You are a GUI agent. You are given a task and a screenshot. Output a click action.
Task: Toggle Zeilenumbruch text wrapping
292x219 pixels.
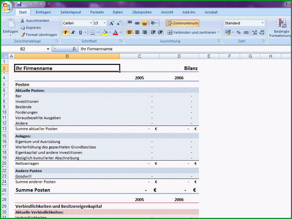click(183, 23)
